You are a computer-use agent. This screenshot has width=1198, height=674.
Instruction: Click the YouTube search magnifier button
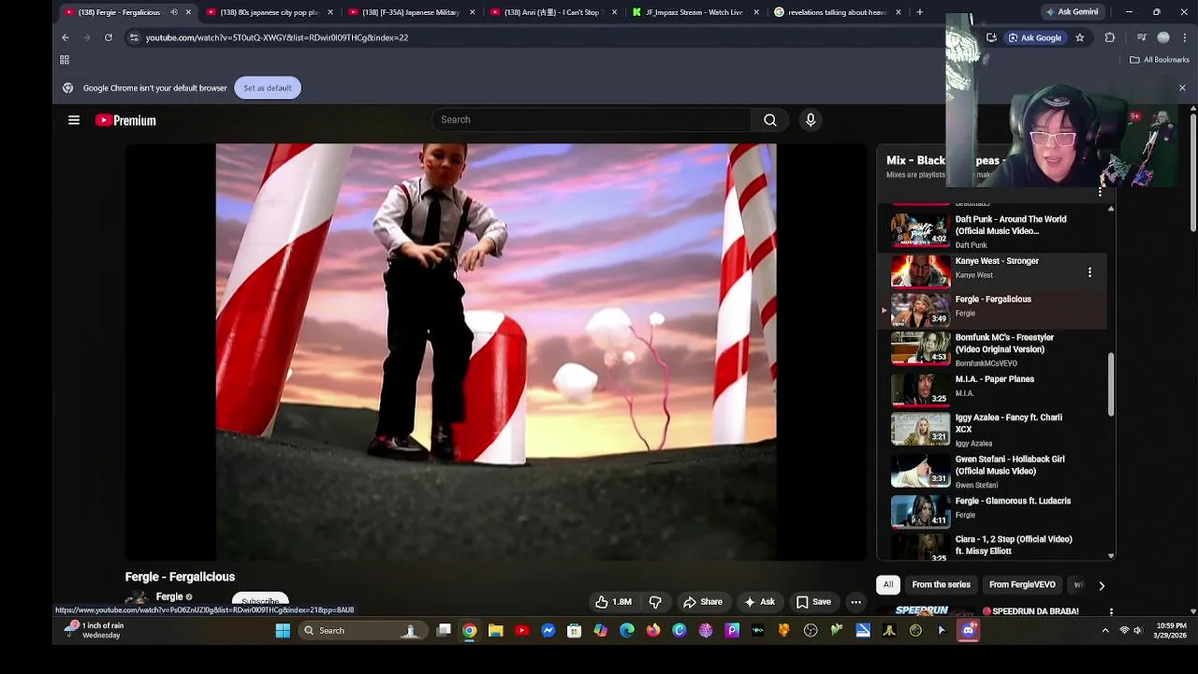click(769, 120)
